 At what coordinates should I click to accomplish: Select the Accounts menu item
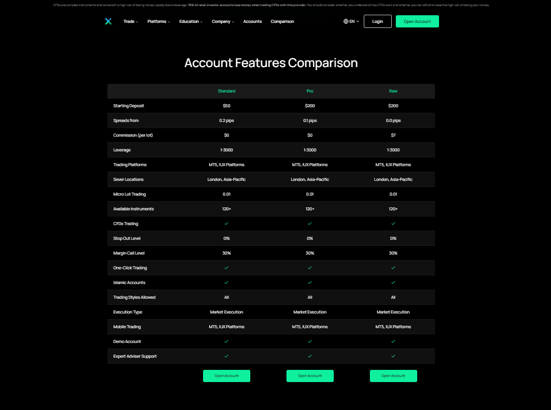252,21
